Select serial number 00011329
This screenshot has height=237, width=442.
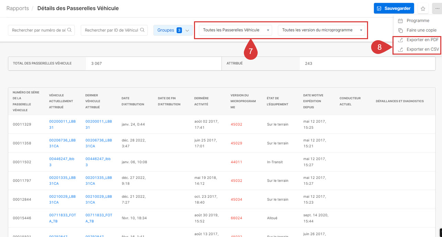[22, 124]
